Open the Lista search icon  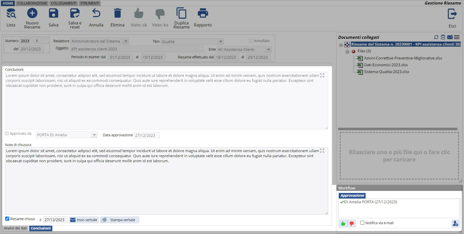(x=11, y=14)
